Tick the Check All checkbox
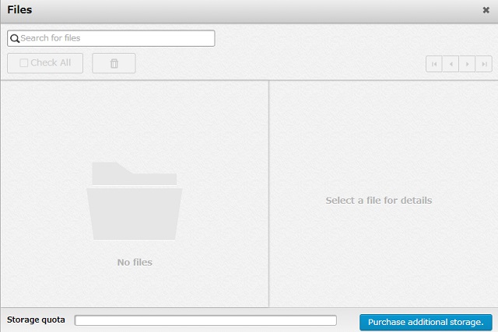The height and width of the screenshot is (332, 498). [x=24, y=63]
